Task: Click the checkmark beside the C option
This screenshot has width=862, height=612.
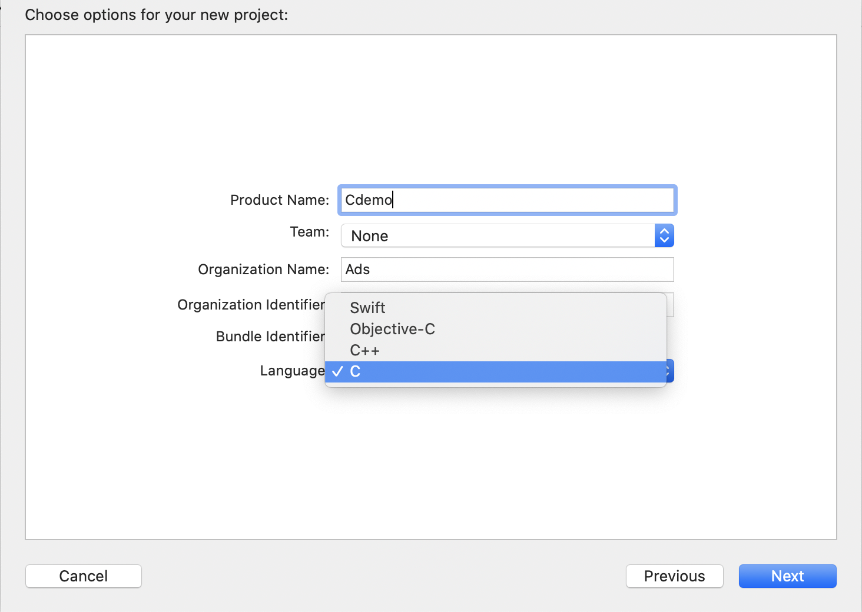Action: 337,372
